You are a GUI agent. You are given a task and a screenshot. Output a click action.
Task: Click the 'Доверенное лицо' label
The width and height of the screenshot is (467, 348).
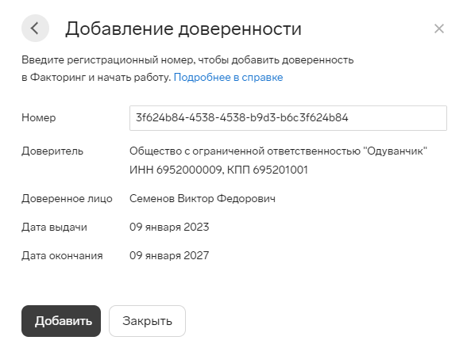67,198
